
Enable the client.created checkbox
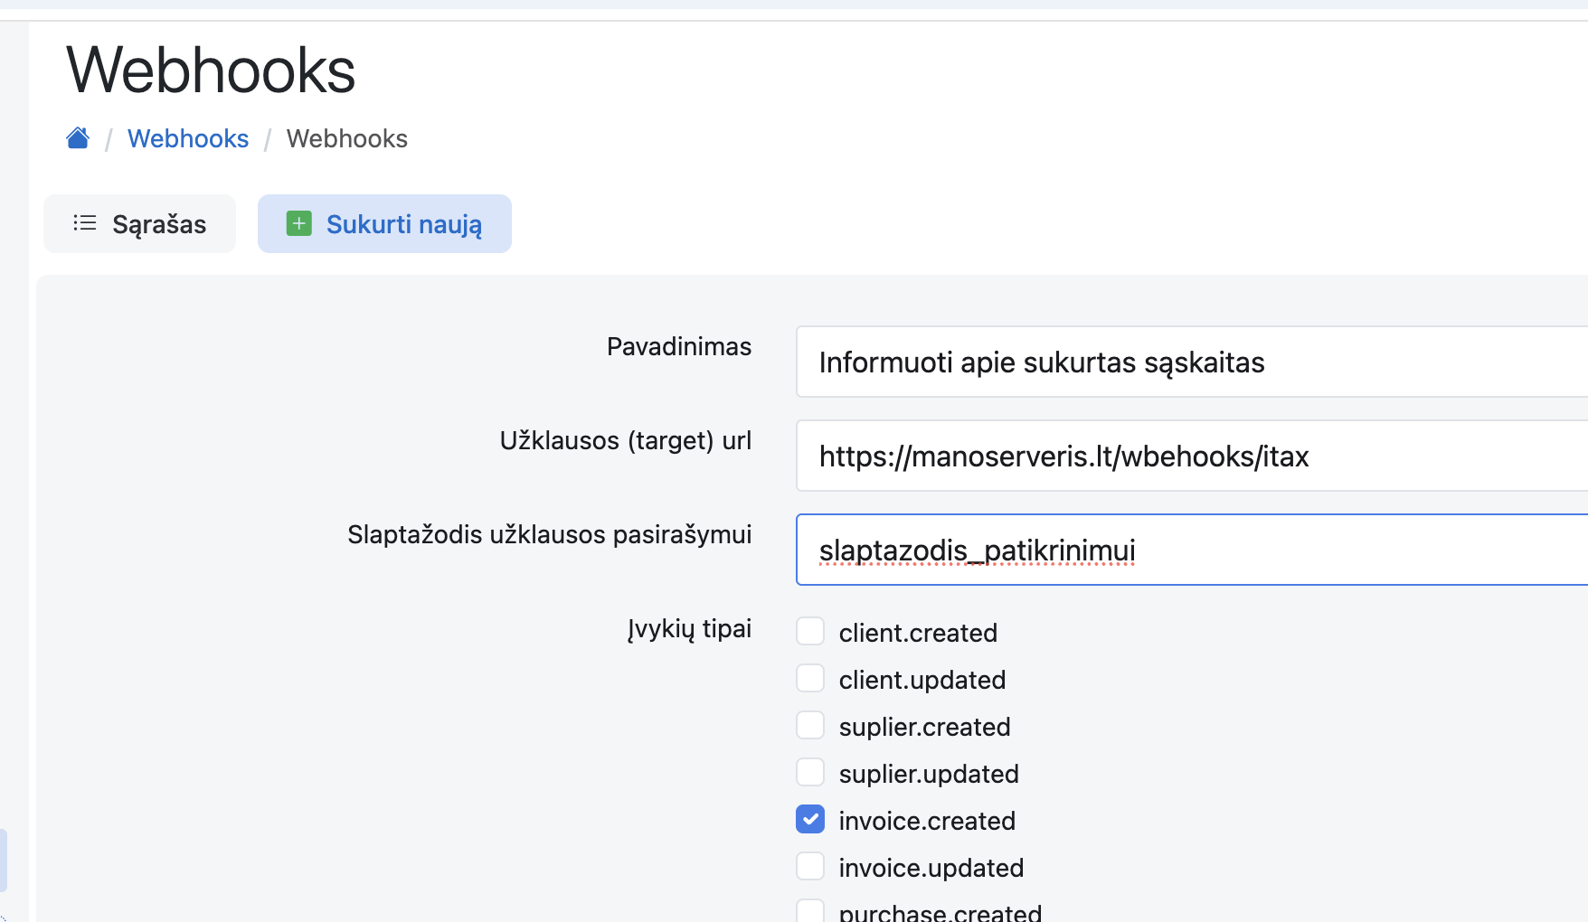(810, 632)
